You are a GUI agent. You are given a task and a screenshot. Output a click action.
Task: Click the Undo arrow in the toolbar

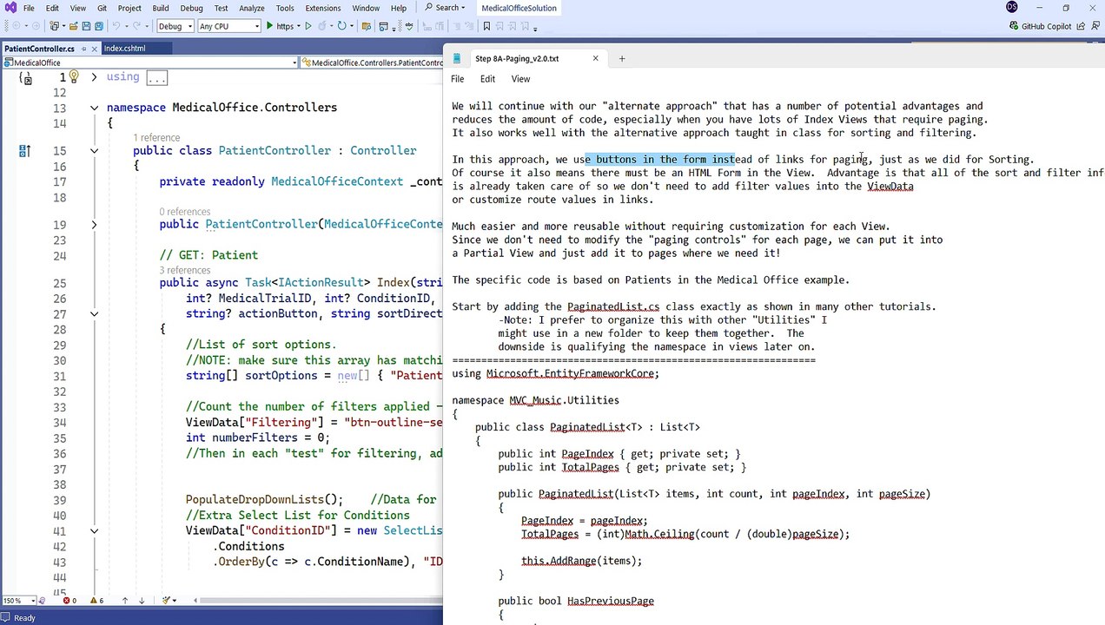pyautogui.click(x=116, y=26)
